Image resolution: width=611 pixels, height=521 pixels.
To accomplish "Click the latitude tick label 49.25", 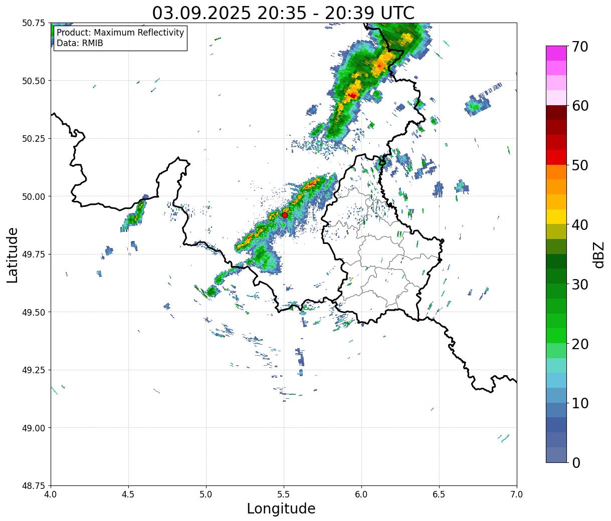I will 34,370.
